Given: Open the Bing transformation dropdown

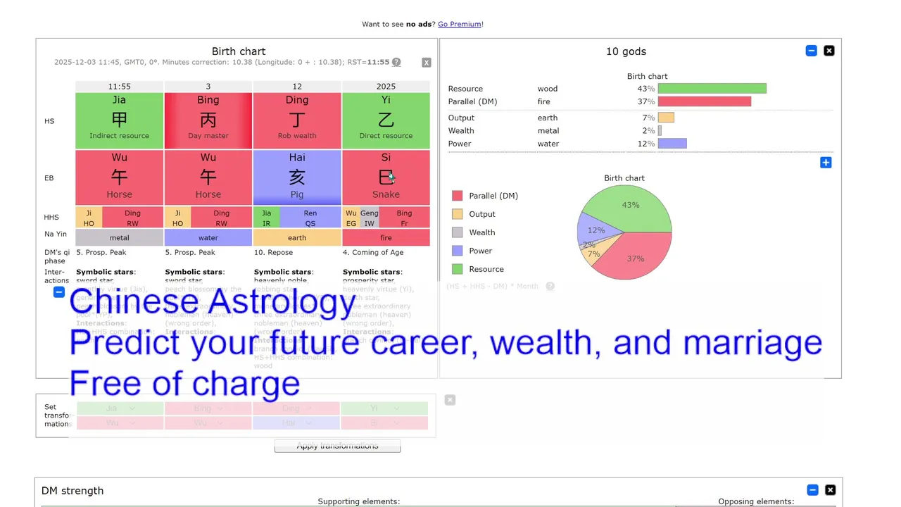Looking at the screenshot, I should (x=208, y=408).
